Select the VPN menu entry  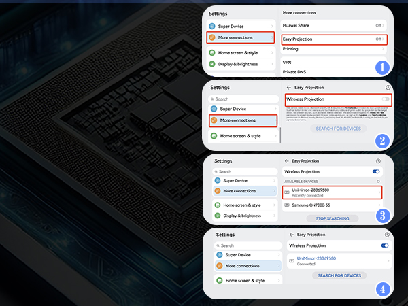pos(287,62)
